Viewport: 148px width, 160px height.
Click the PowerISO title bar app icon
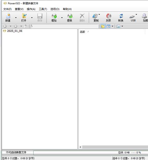[x=5, y=3]
